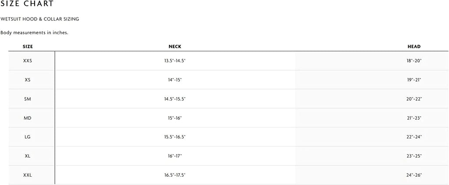
Task: Click the 15"-16" neck measurement cell
Action: click(175, 118)
